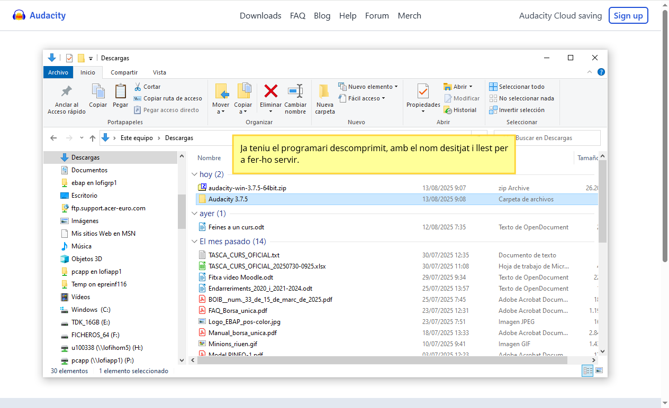Switch to the Compartir tab

pos(124,72)
